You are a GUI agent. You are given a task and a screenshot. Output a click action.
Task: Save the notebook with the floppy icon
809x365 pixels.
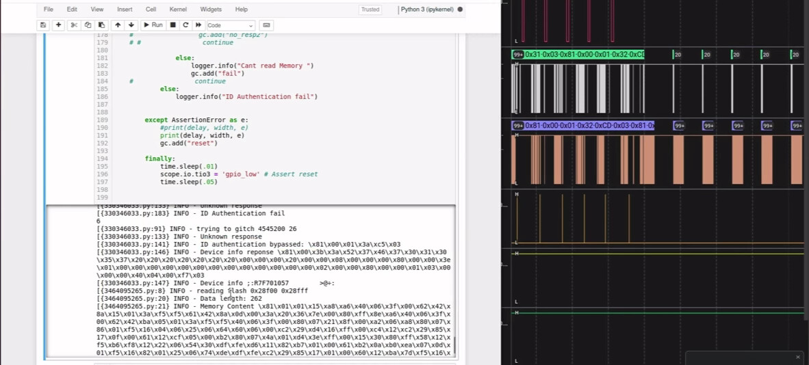click(x=43, y=25)
